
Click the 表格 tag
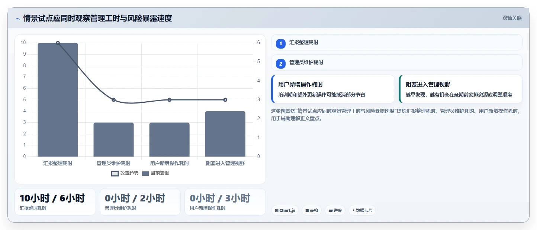[x=312, y=210]
